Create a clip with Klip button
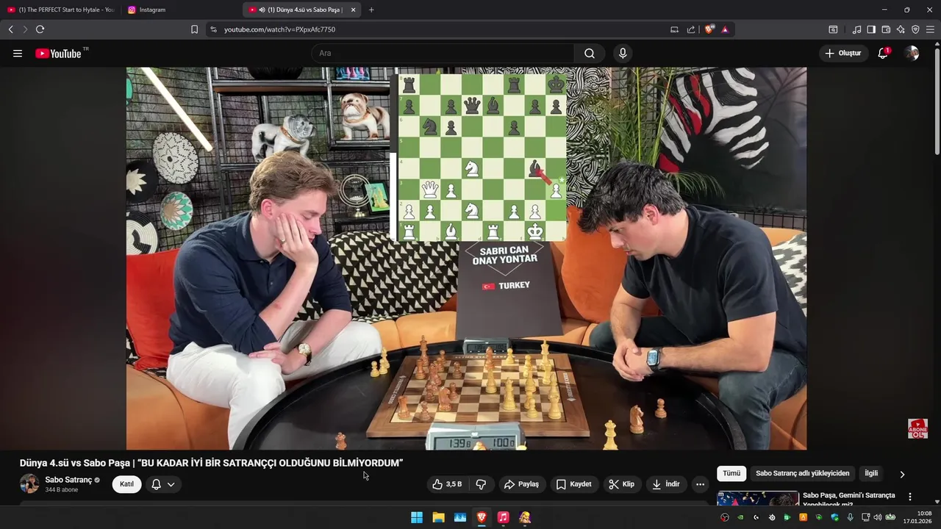Viewport: 941px width, 529px height. (622, 484)
